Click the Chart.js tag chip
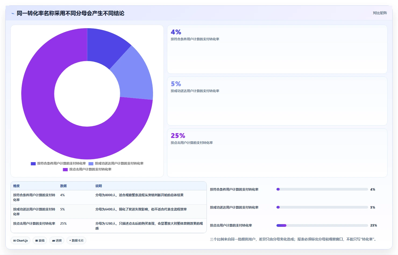Screen dimensions: 398x255 [x=20, y=241]
